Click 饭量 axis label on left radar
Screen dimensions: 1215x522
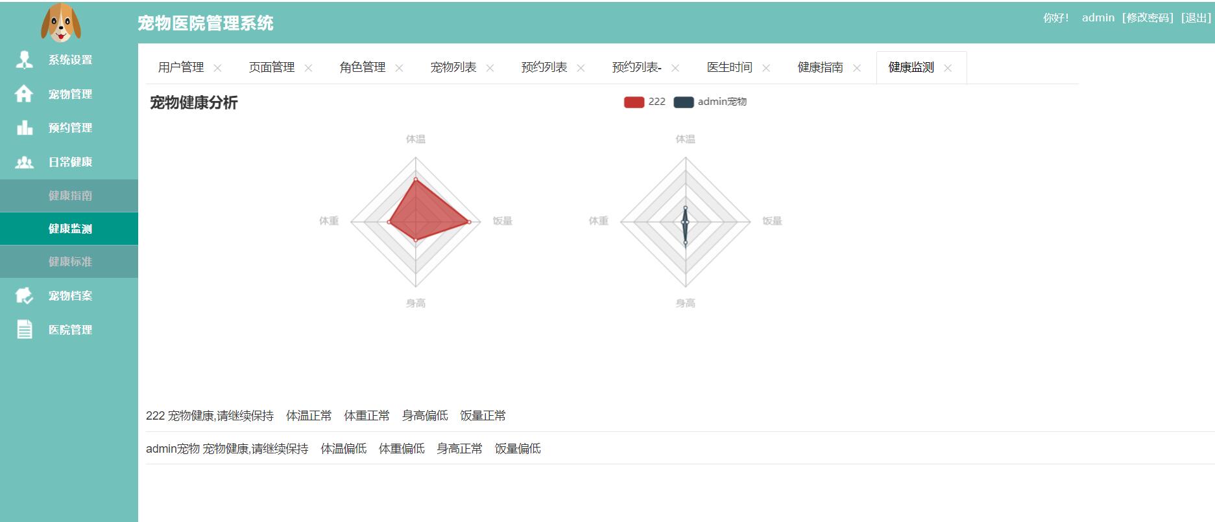coord(502,221)
